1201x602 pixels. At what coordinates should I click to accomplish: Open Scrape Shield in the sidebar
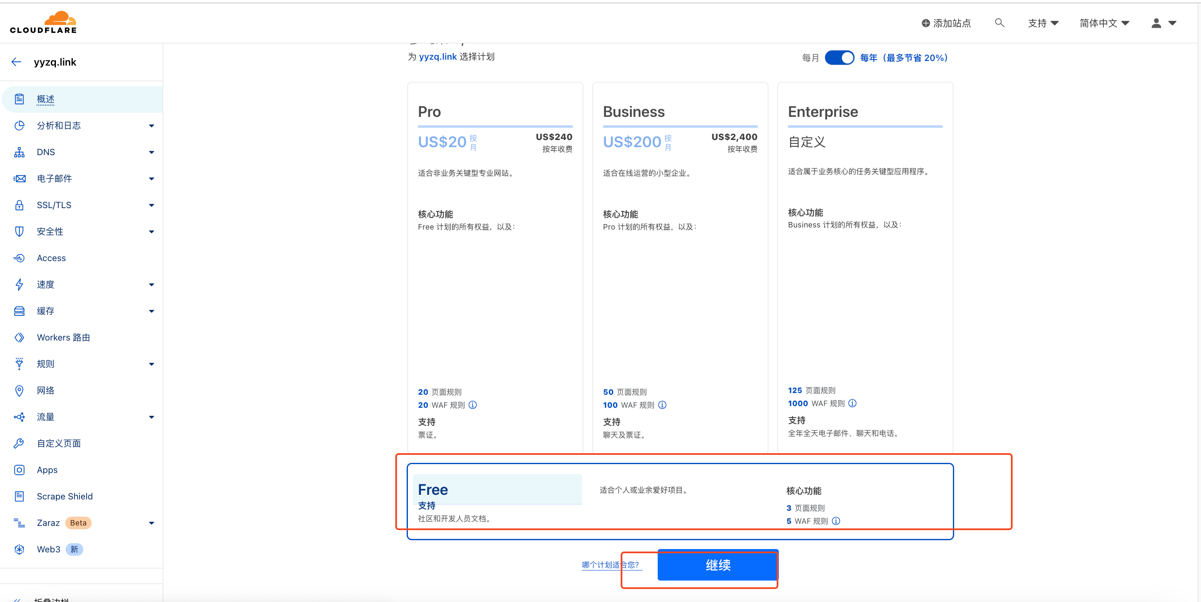tap(65, 496)
